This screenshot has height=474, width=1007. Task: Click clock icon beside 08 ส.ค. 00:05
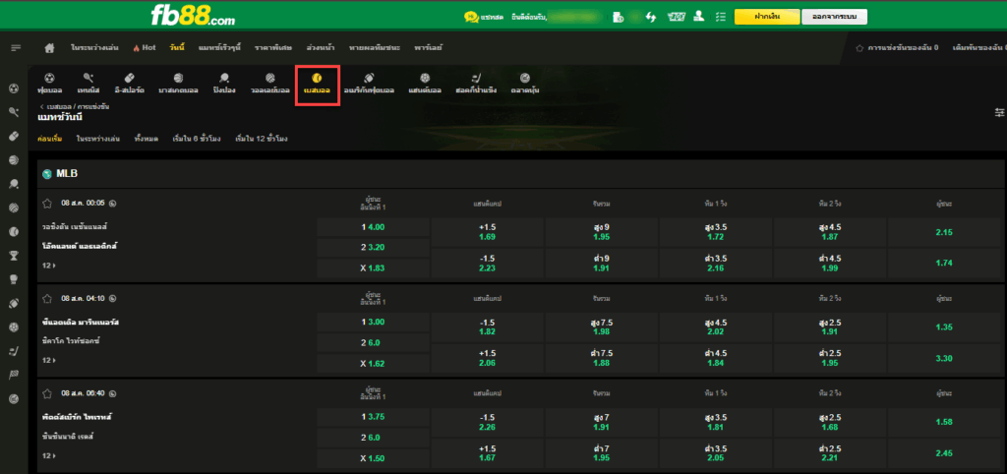tap(113, 204)
